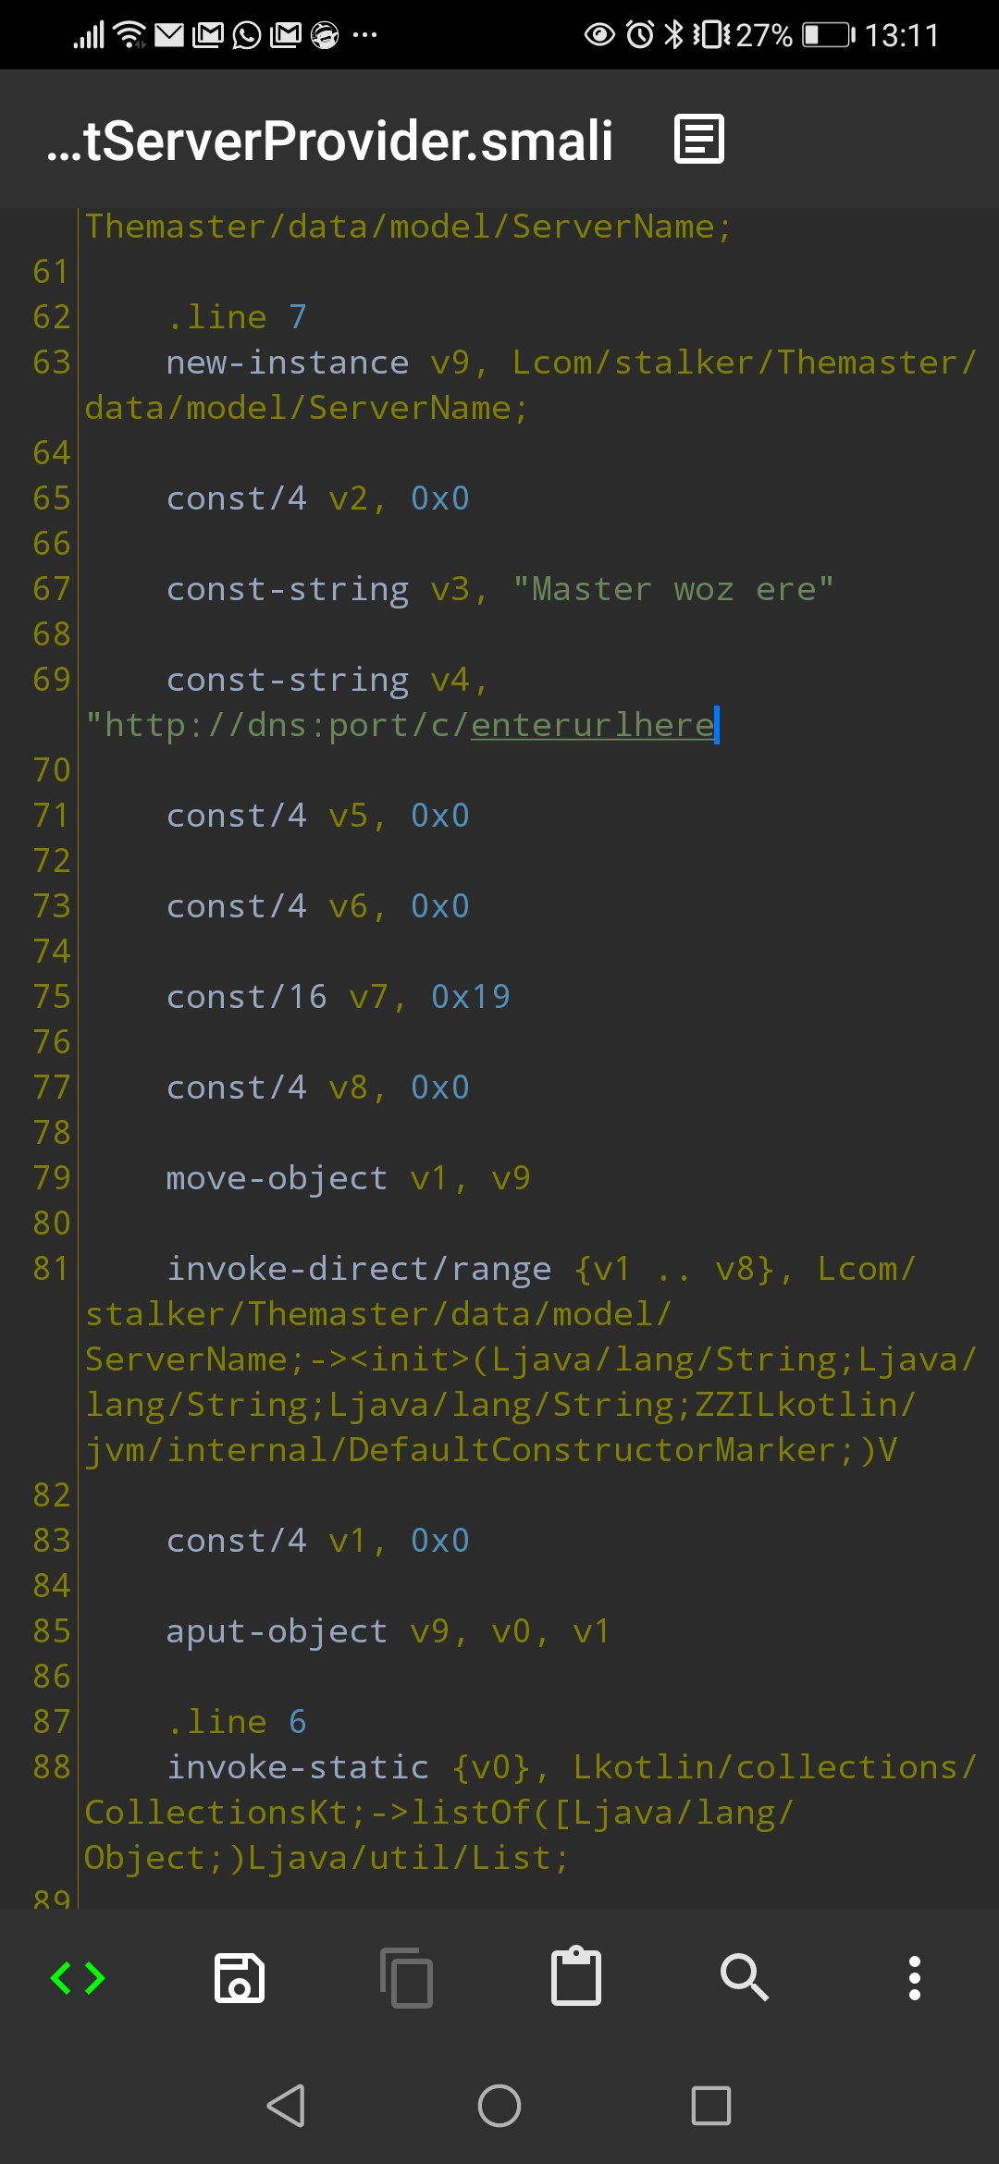Open search with magnifier icon
This screenshot has height=2164, width=999.
click(745, 1977)
